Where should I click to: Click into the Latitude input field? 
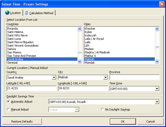point(31,89)
